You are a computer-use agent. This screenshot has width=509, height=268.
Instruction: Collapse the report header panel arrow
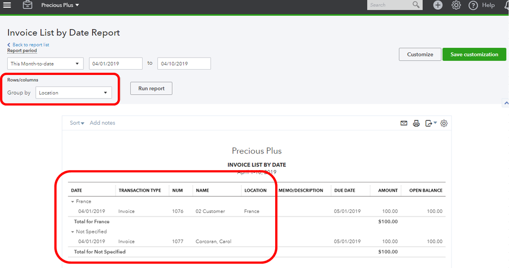point(506,103)
